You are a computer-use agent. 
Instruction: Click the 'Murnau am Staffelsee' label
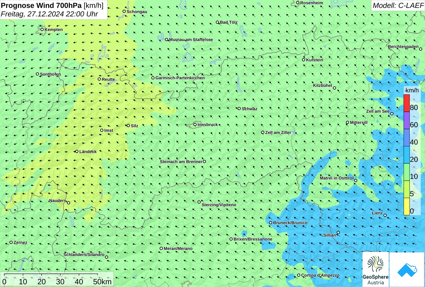pos(191,39)
